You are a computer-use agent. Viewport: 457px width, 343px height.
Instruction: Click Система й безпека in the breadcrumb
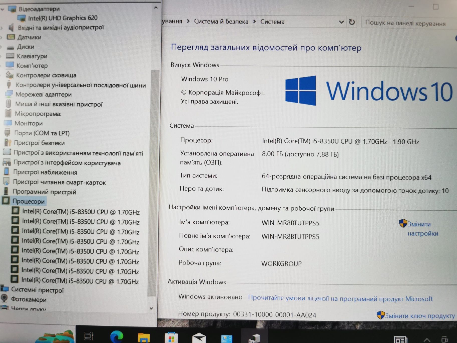(x=221, y=22)
